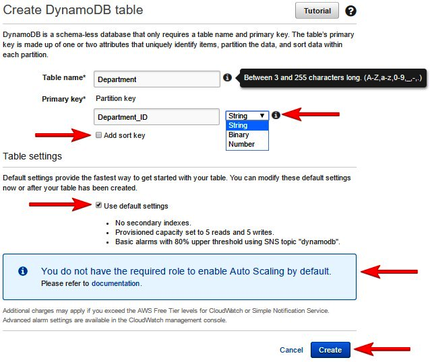Click the Auto Scaling role warning message

pyautogui.click(x=186, y=271)
